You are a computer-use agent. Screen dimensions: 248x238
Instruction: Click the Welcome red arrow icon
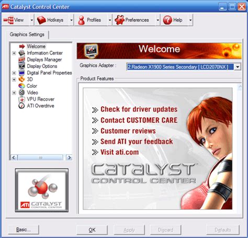pos(22,47)
